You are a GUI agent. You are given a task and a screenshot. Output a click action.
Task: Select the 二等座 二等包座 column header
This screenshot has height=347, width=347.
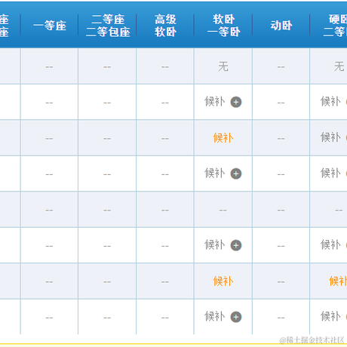[x=108, y=26]
